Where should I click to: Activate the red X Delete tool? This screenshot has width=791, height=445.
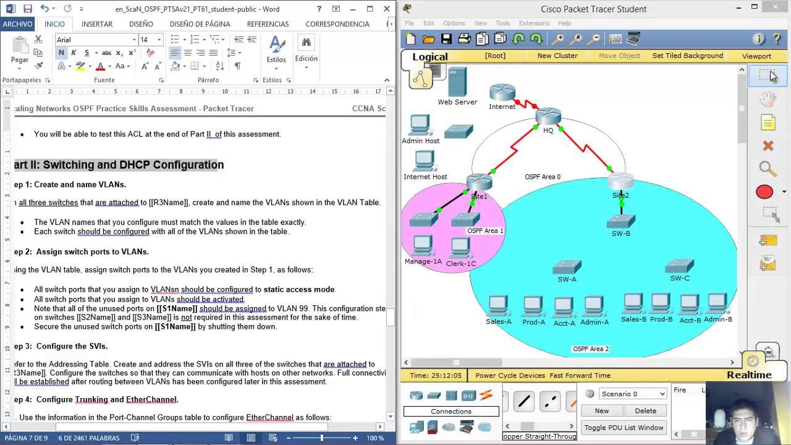[x=768, y=146]
